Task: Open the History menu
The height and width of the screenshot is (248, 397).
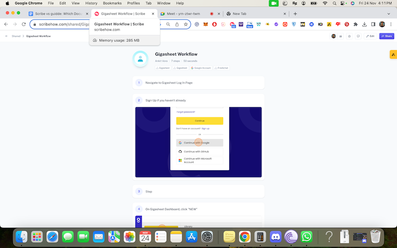Action: (91, 3)
